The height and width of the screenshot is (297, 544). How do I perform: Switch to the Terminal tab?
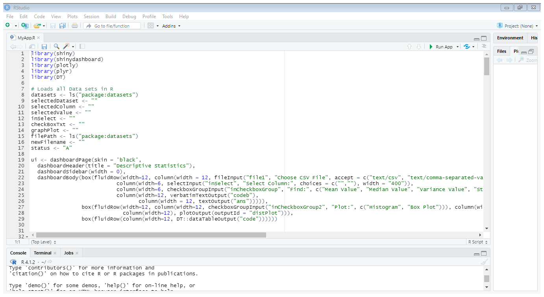(43, 253)
